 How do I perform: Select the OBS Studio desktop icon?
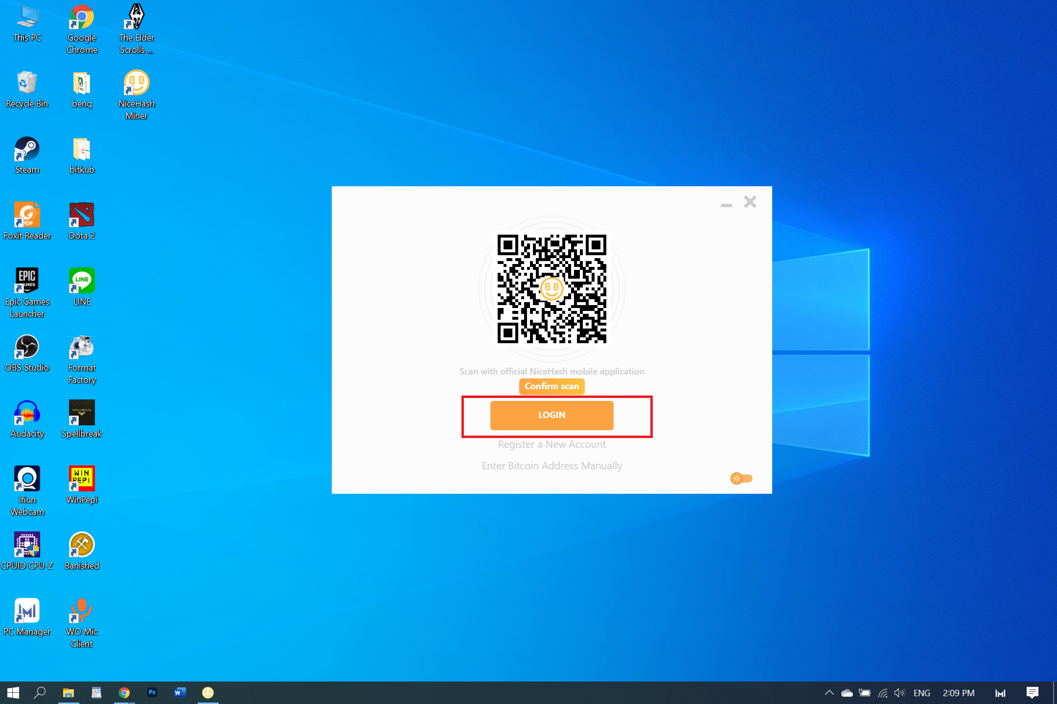tap(27, 347)
